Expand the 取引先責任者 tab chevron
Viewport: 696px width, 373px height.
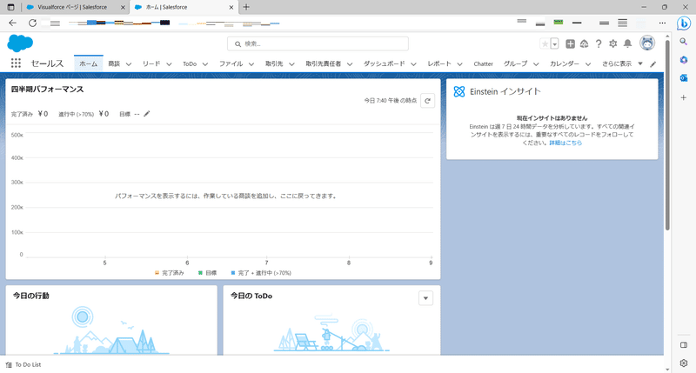pos(350,63)
